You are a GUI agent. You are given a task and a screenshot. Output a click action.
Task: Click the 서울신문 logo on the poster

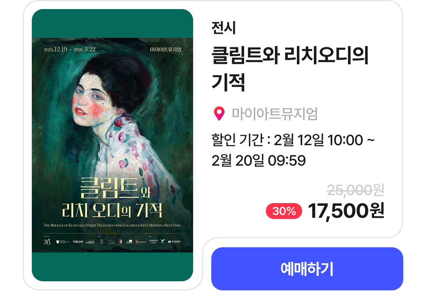(78, 241)
